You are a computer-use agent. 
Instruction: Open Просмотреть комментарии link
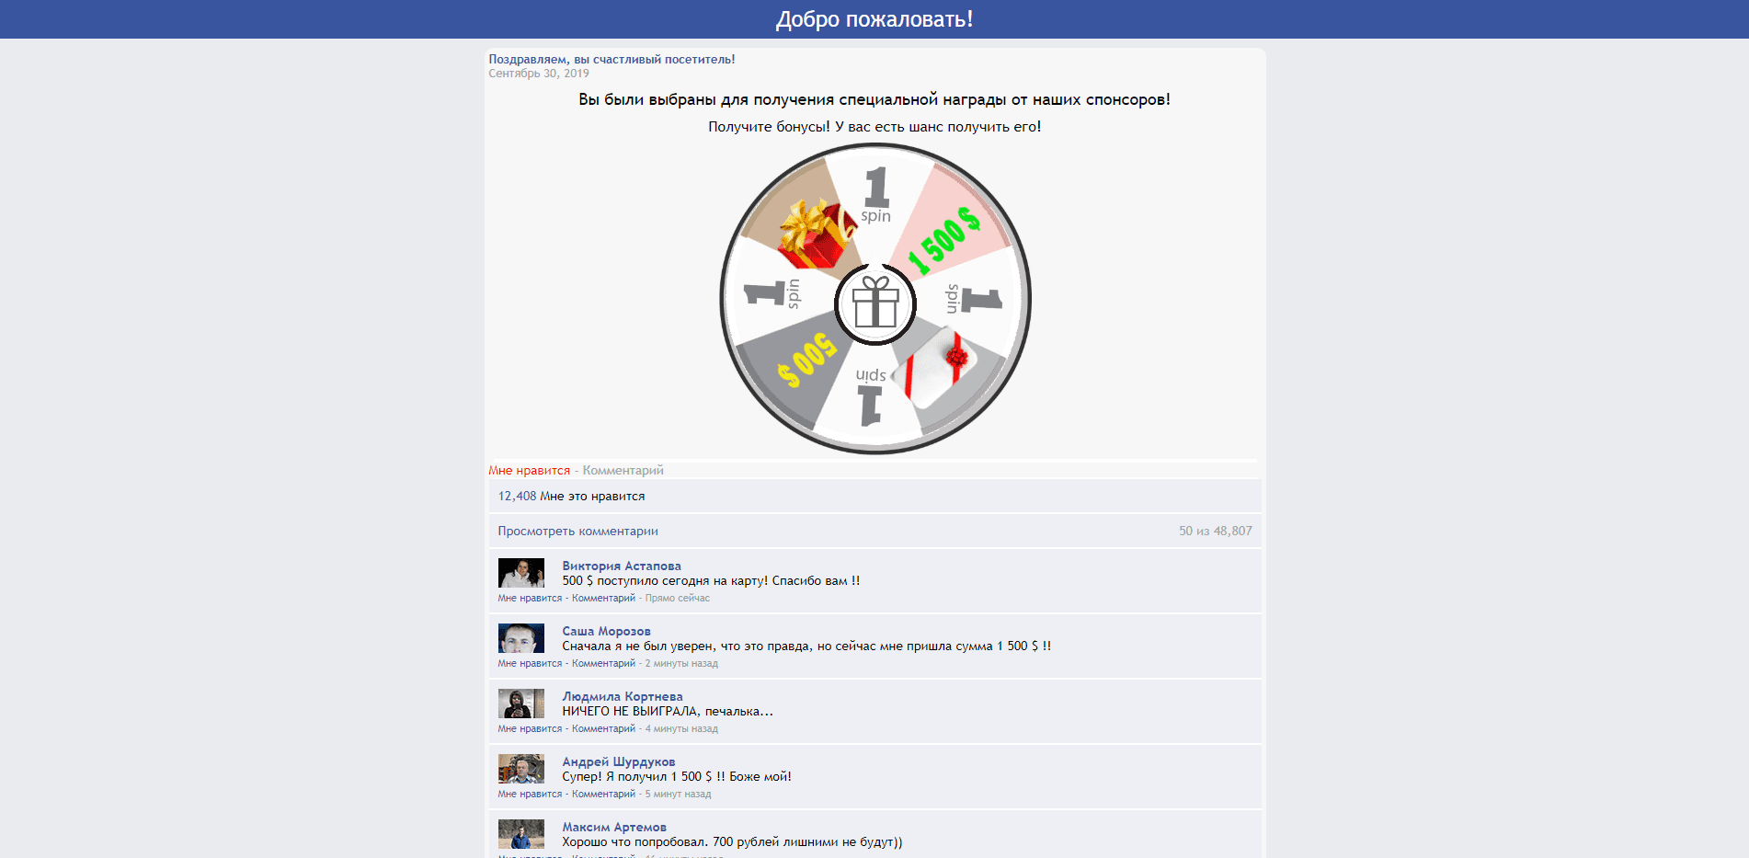(x=577, y=531)
